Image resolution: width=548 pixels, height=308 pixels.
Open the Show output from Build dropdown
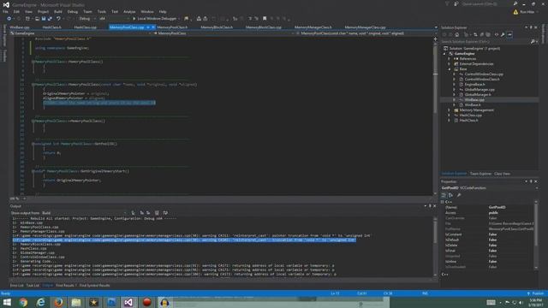pyautogui.click(x=84, y=213)
